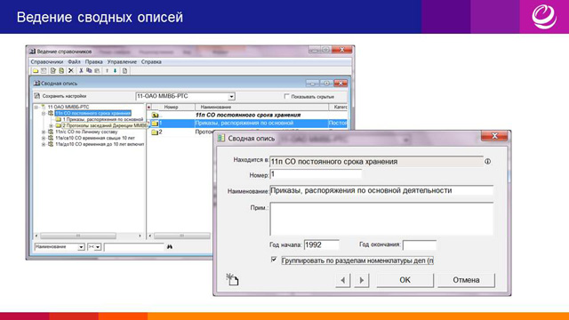Click the document properties icon at toolbar end
This screenshot has width=569, height=320.
point(124,71)
